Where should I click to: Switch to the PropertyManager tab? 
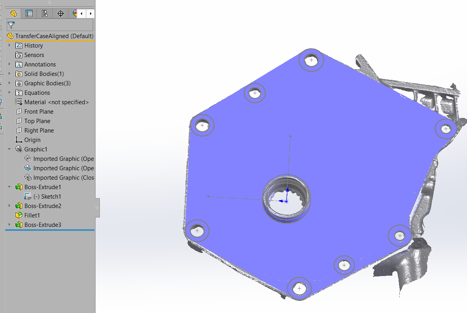click(29, 13)
